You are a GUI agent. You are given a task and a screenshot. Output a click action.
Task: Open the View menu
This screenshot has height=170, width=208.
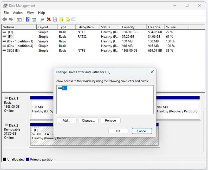pos(30,13)
